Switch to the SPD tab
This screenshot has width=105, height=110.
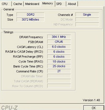pos(60,4)
